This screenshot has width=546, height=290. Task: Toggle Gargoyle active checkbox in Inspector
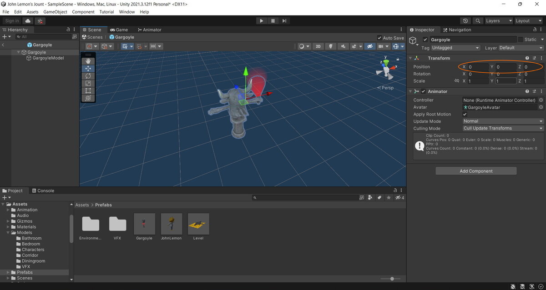click(425, 40)
